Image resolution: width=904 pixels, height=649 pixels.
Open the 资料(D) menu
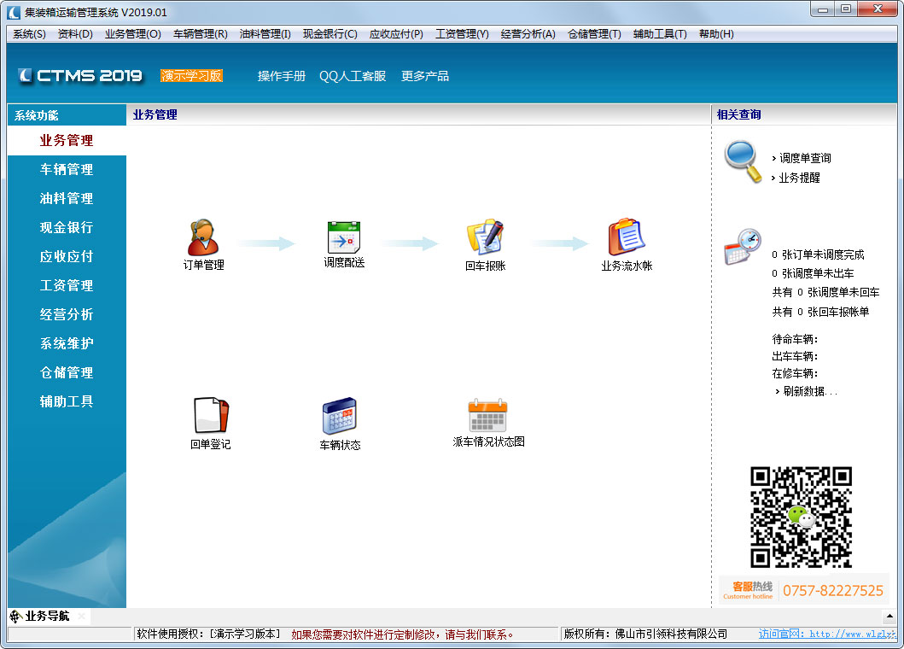(x=75, y=34)
